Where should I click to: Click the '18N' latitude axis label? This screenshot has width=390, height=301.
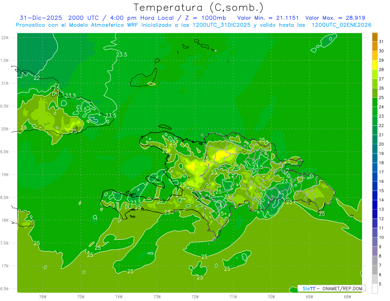click(x=5, y=220)
